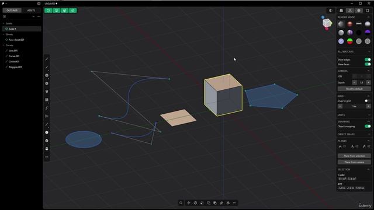This screenshot has width=374, height=210.
Task: Select the Curve tool below Line tool
Action: [x=47, y=67]
